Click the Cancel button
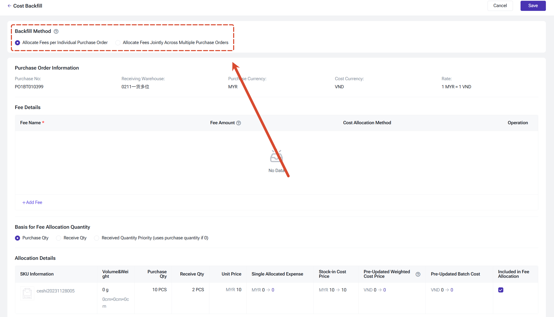The width and height of the screenshot is (554, 317). (x=500, y=6)
